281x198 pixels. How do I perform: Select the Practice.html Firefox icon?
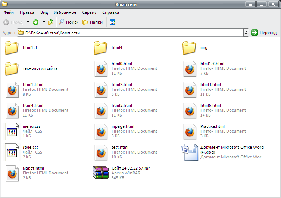click(190, 132)
